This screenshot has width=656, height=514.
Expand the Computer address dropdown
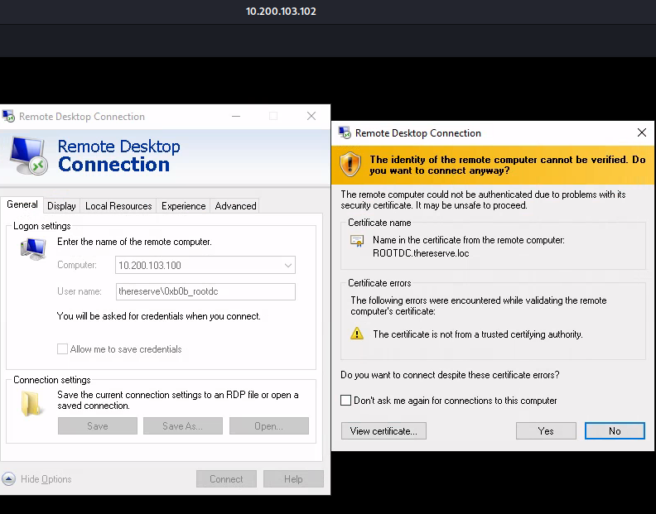tap(288, 266)
